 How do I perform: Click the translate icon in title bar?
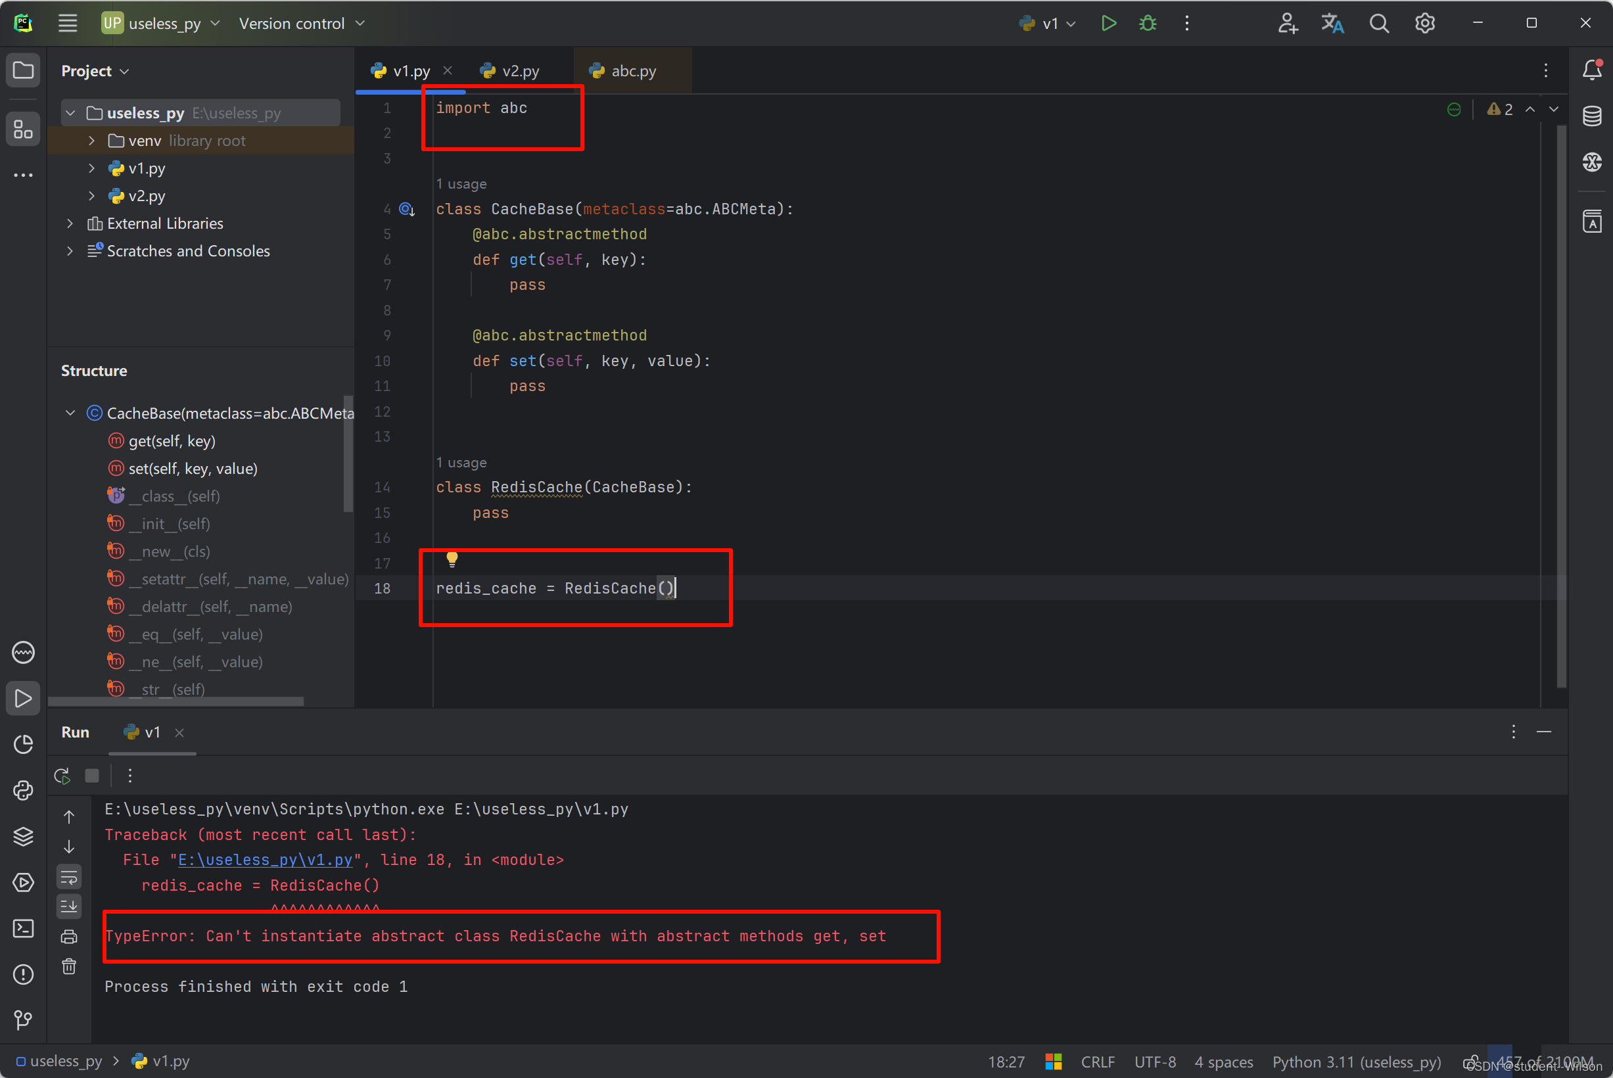(x=1332, y=24)
